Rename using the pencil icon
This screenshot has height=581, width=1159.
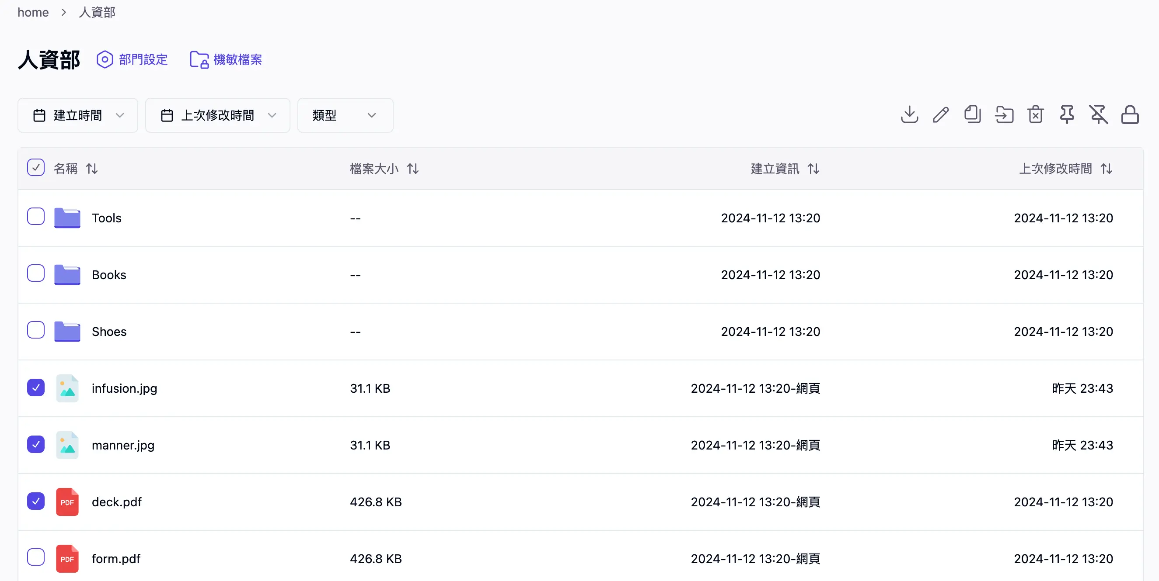(941, 115)
